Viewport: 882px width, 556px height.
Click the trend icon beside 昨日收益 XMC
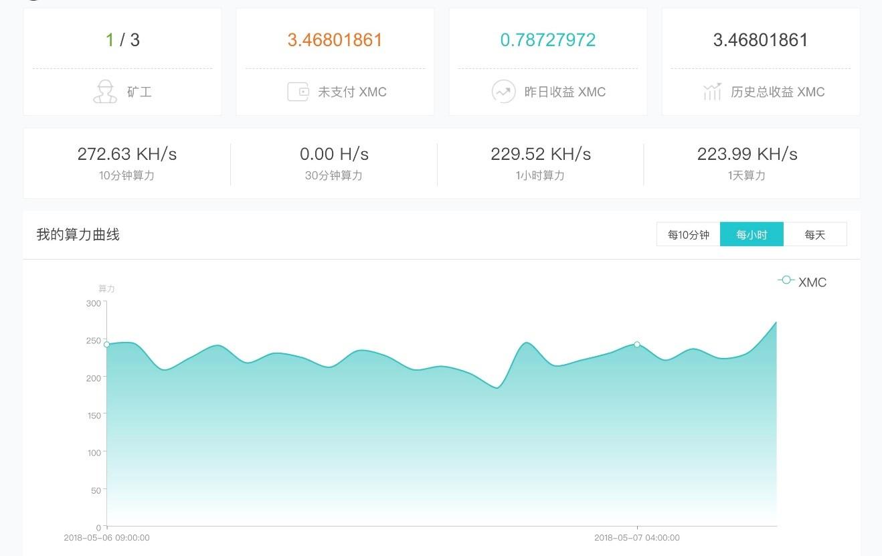[503, 92]
